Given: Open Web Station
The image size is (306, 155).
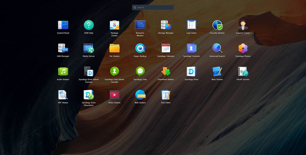Looking at the screenshot, I should tap(140, 95).
